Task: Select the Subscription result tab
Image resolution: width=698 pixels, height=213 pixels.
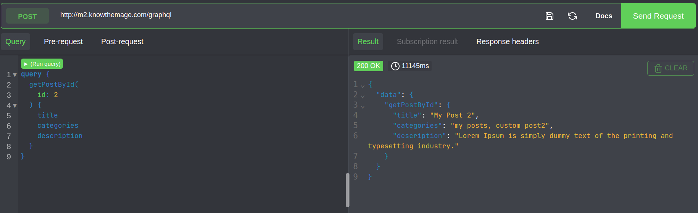Action: (427, 41)
